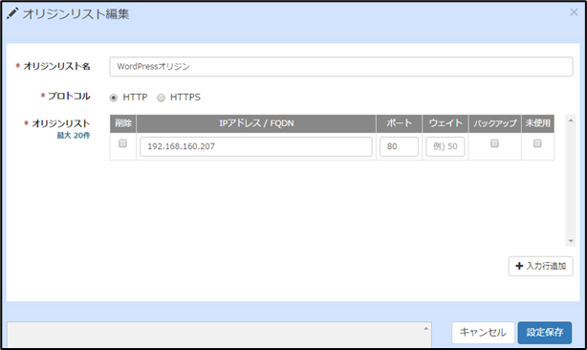The height and width of the screenshot is (350, 587).
Task: Click the ウェイト weight input field
Action: [x=446, y=146]
